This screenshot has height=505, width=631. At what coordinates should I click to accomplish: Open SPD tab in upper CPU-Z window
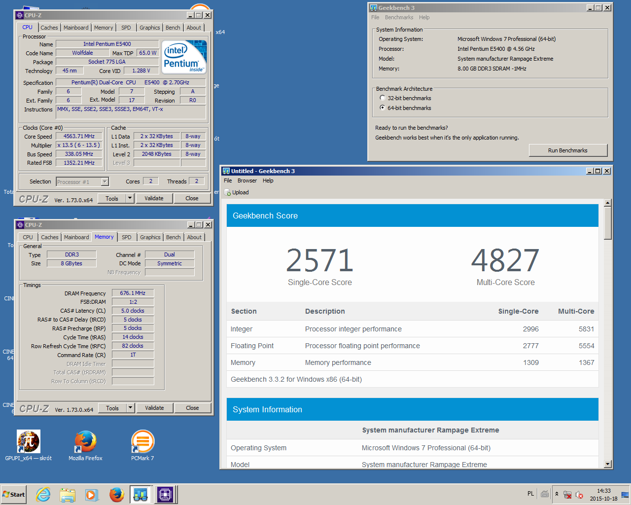coord(126,28)
